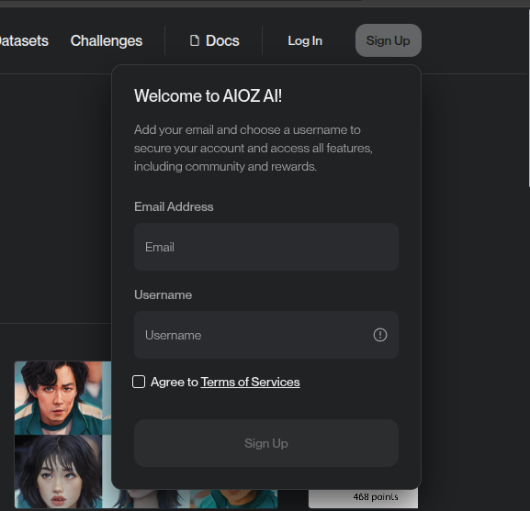The image size is (530, 511).
Task: Check the Agree to Terms checkbox
Action: pos(139,382)
